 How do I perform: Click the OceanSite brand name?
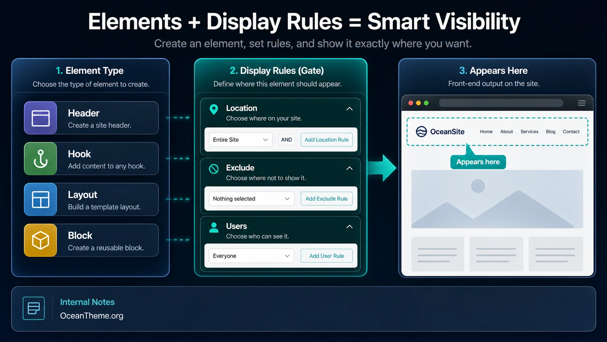coord(447,132)
